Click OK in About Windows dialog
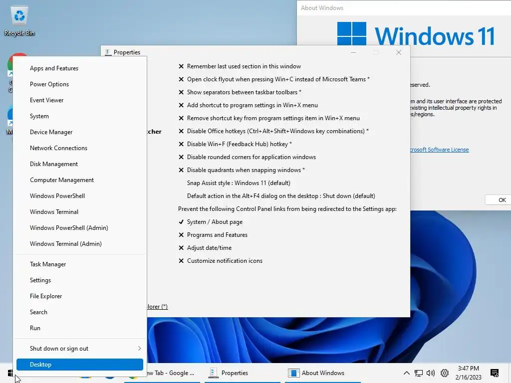511x383 pixels. pos(498,200)
